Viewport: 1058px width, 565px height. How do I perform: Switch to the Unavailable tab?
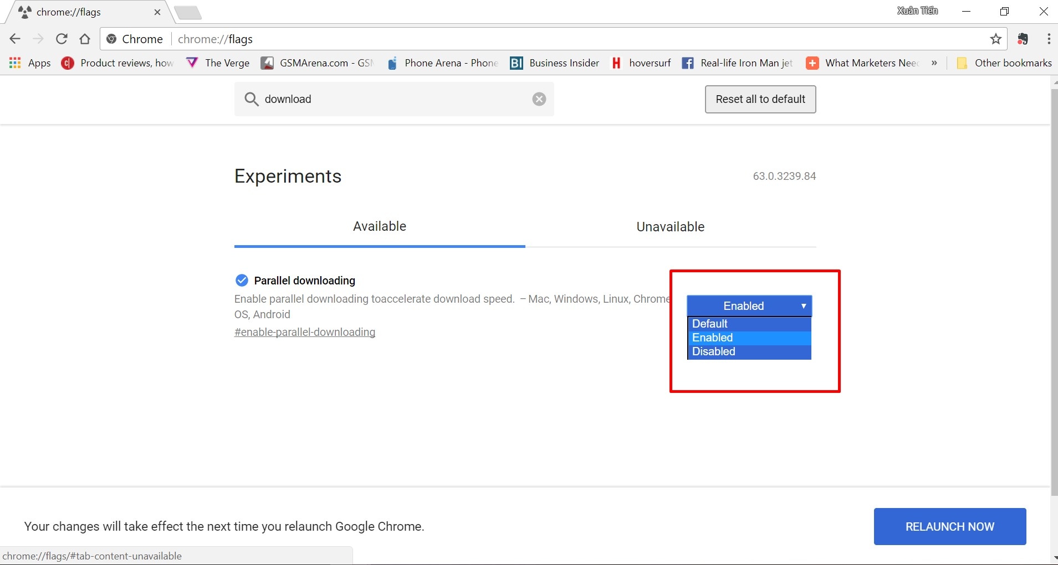[670, 227]
